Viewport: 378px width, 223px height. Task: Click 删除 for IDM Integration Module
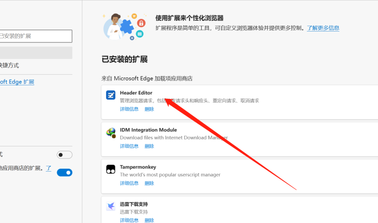[x=149, y=146]
